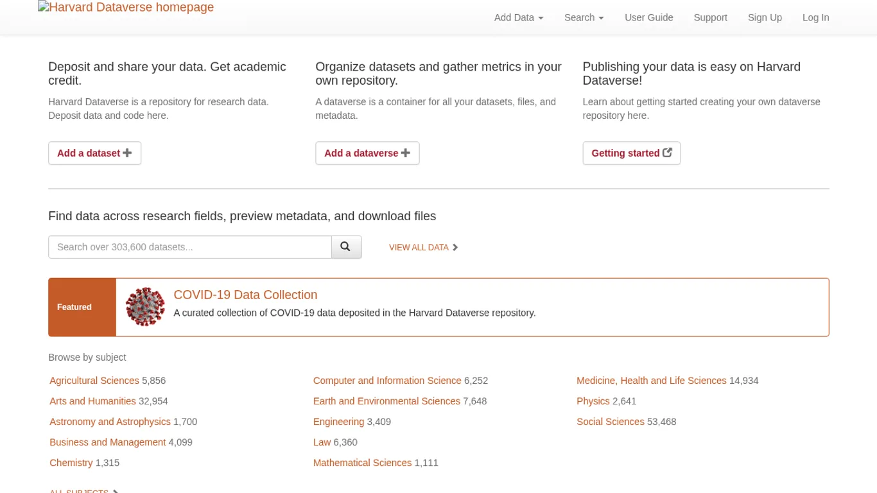
Task: Browse the Chemistry subject
Action: [71, 463]
